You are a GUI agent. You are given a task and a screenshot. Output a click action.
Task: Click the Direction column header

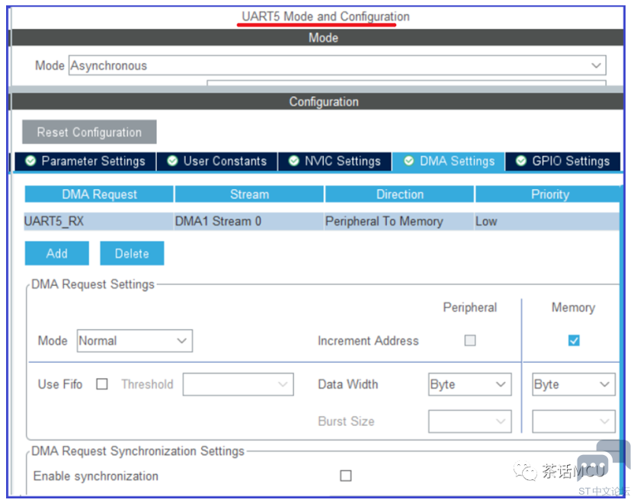pyautogui.click(x=399, y=194)
